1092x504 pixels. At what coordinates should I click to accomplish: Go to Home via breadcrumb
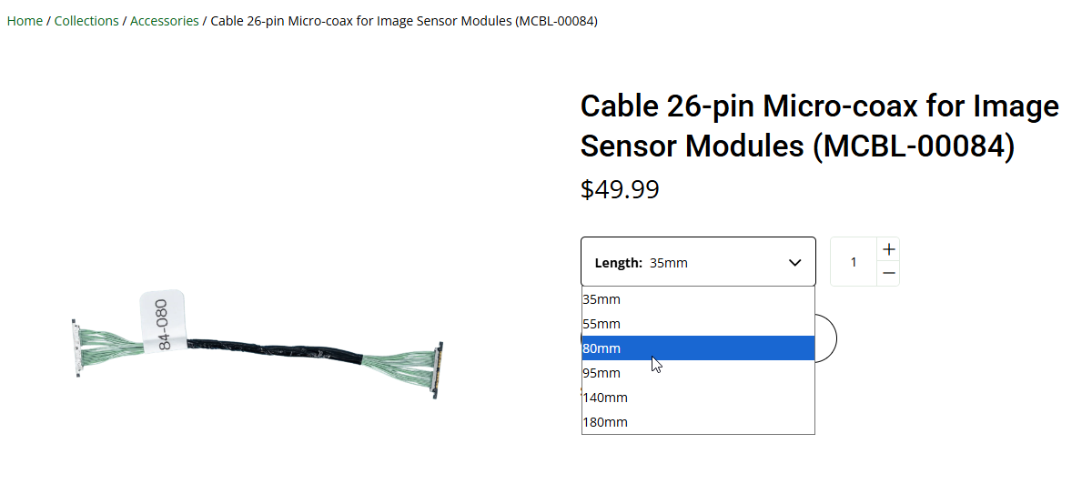[x=25, y=21]
